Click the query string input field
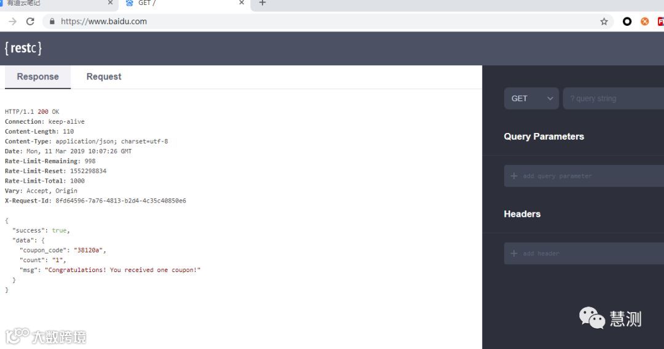Image resolution: width=664 pixels, height=349 pixels. pos(614,98)
